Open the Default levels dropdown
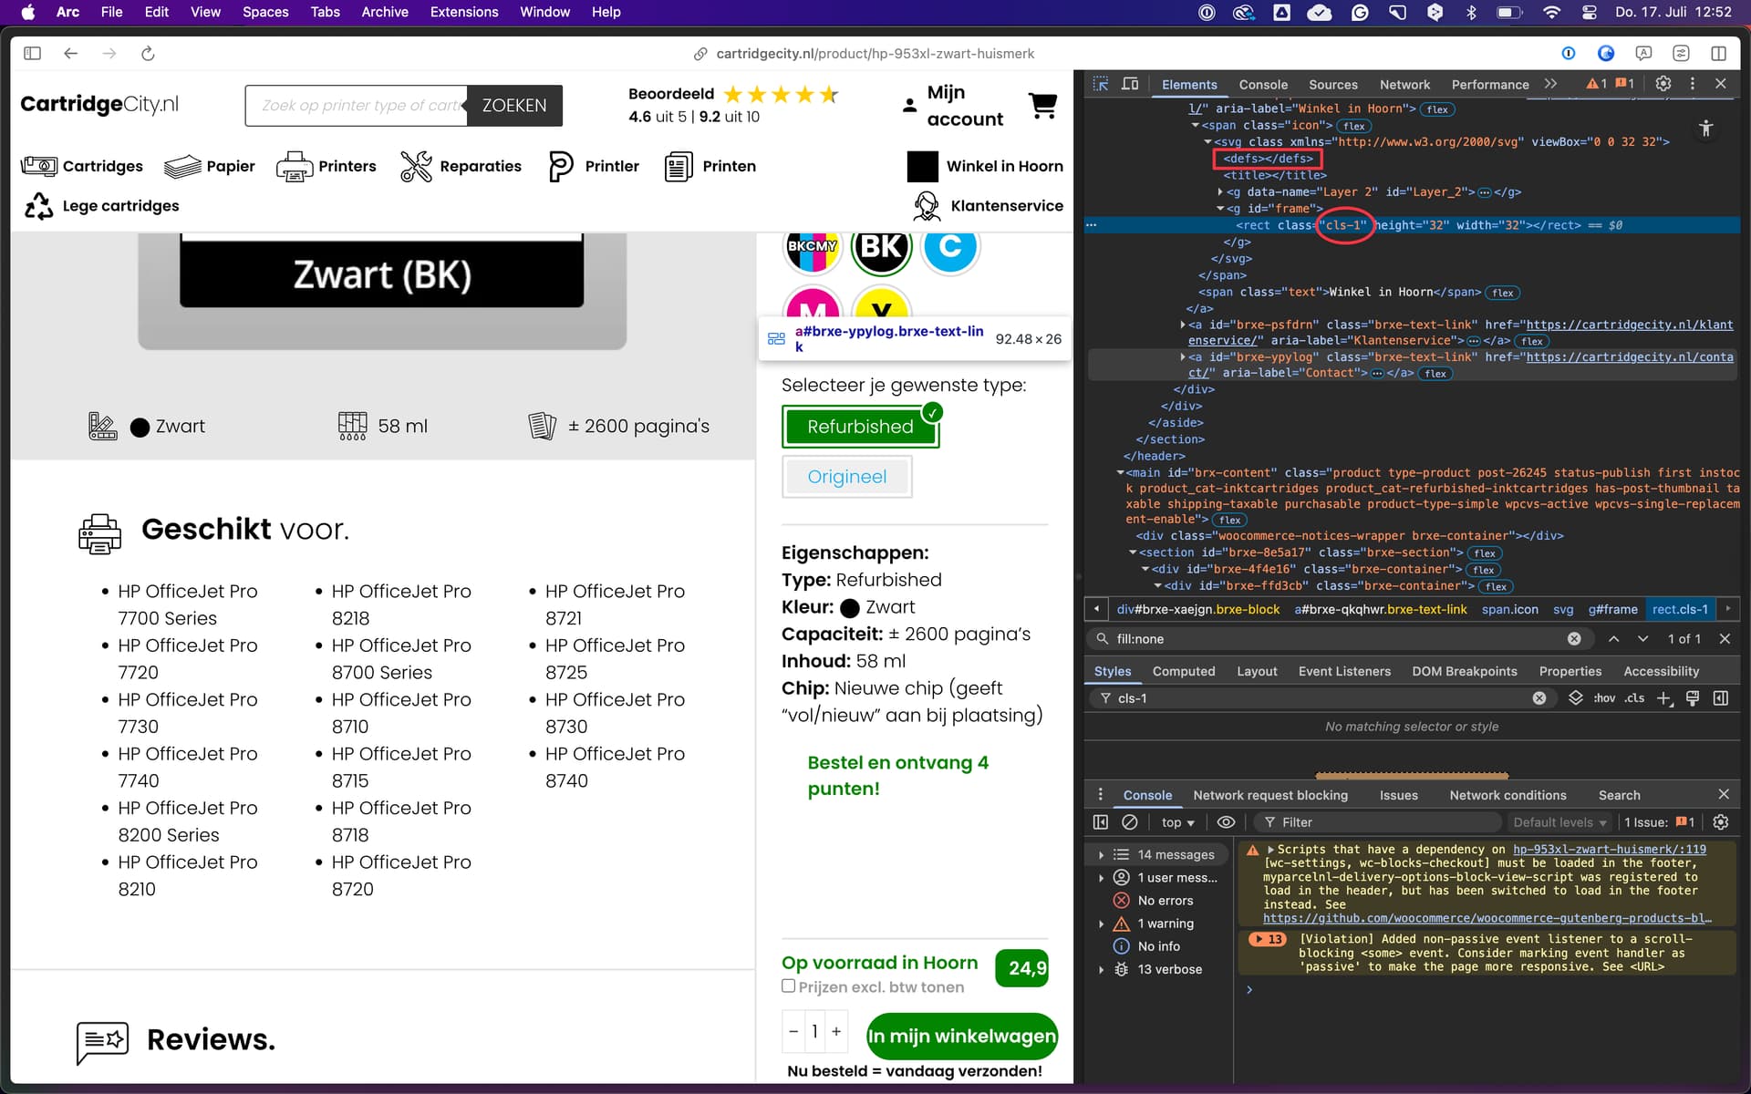The width and height of the screenshot is (1751, 1094). point(1559,822)
